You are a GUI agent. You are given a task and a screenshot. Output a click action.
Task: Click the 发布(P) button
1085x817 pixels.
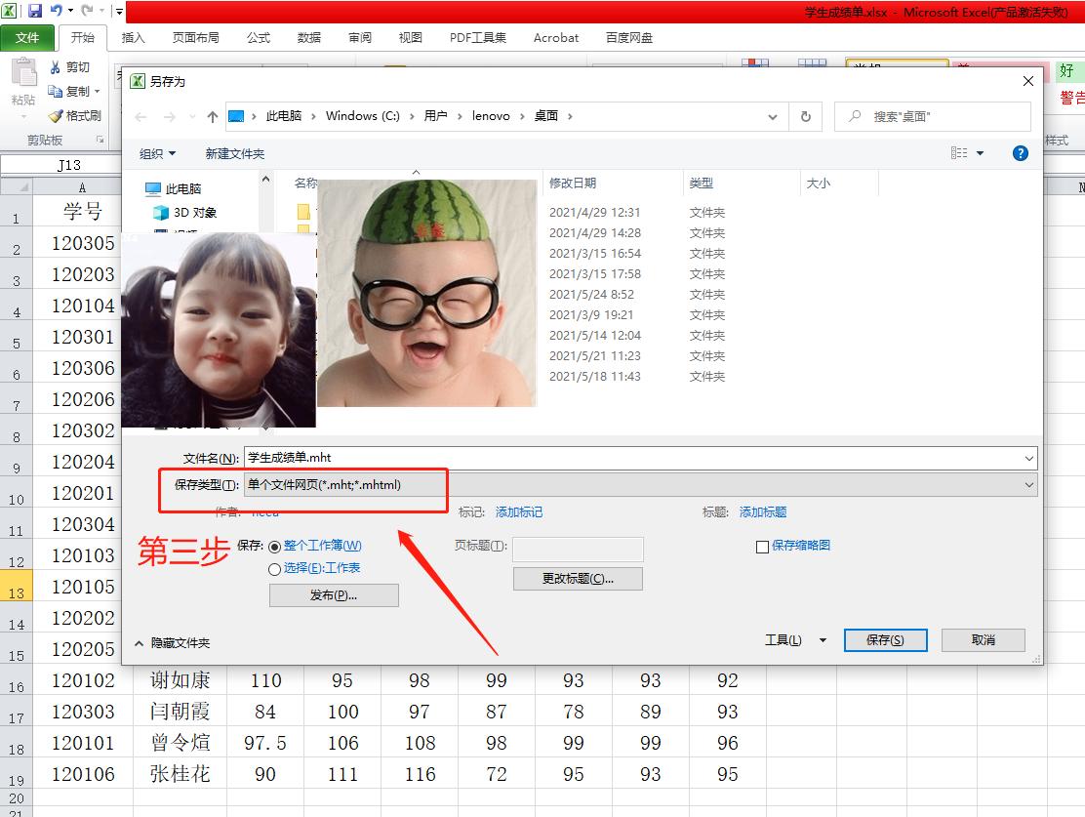tap(334, 595)
